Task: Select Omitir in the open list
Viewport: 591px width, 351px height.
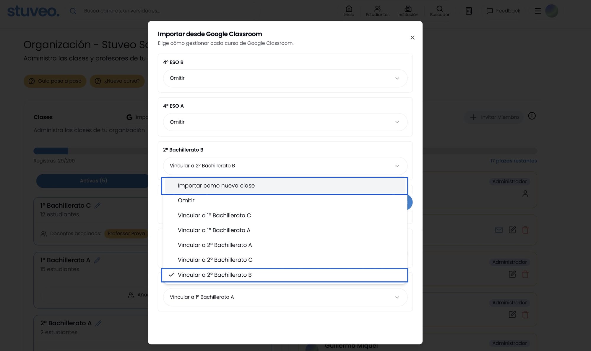Action: (285, 201)
